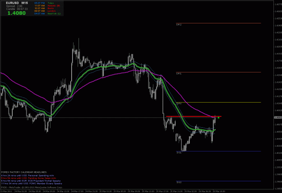
Task: Select the London session clock label
Action: 51,11
